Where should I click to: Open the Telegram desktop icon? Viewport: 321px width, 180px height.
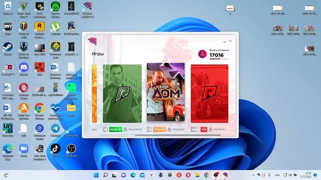click(x=56, y=130)
